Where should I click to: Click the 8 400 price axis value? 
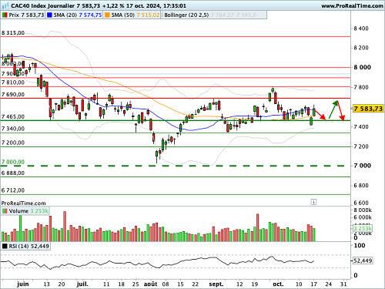(x=361, y=29)
